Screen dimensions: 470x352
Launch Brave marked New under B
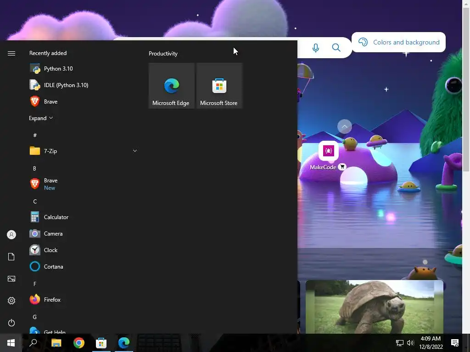pos(84,184)
